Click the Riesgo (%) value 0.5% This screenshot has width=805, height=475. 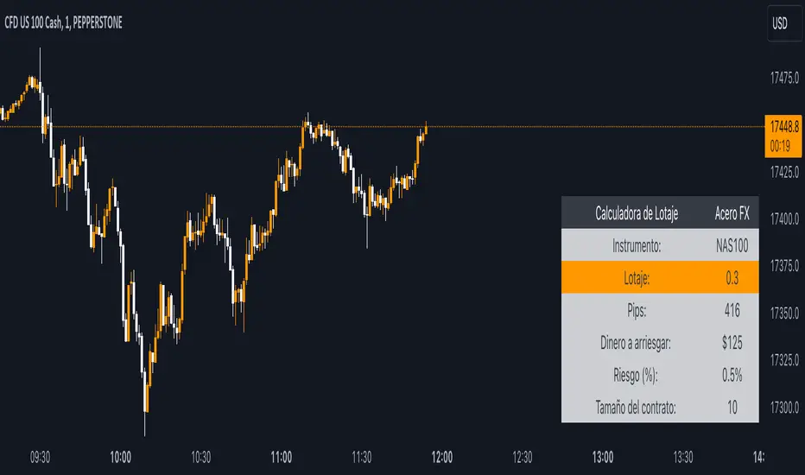point(732,374)
